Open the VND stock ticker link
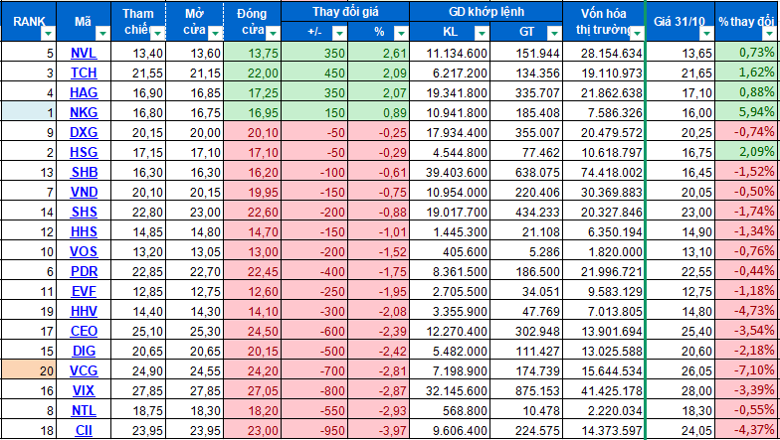This screenshot has height=440, width=780. [84, 193]
